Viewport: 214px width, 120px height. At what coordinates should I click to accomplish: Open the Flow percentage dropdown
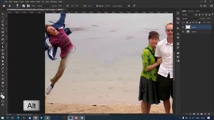tap(81, 6)
